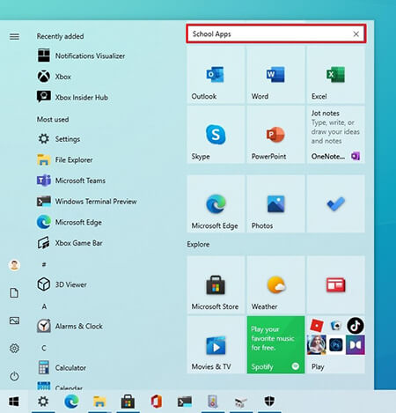Open Edge from the taskbar
The height and width of the screenshot is (413, 396).
point(71,402)
